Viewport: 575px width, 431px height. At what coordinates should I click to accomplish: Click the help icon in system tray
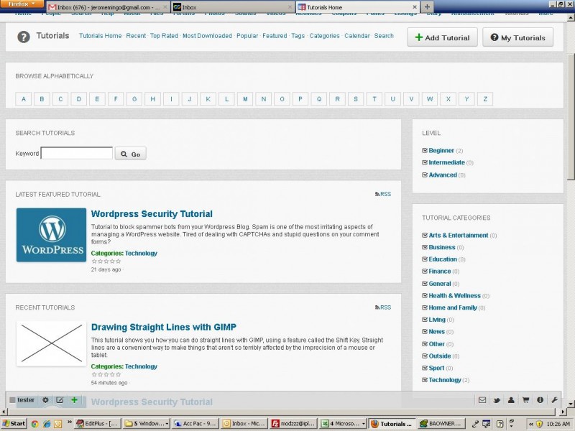[500, 424]
